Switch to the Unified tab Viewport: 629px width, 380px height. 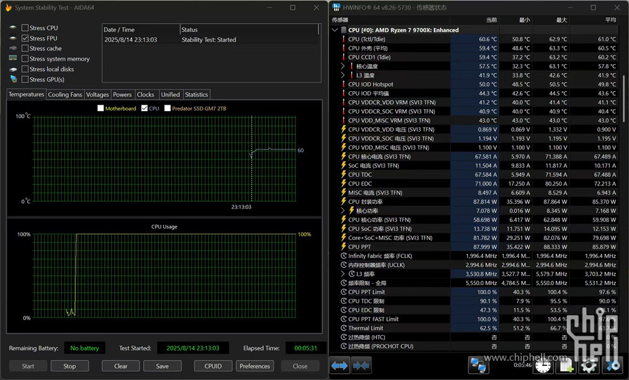coord(171,95)
